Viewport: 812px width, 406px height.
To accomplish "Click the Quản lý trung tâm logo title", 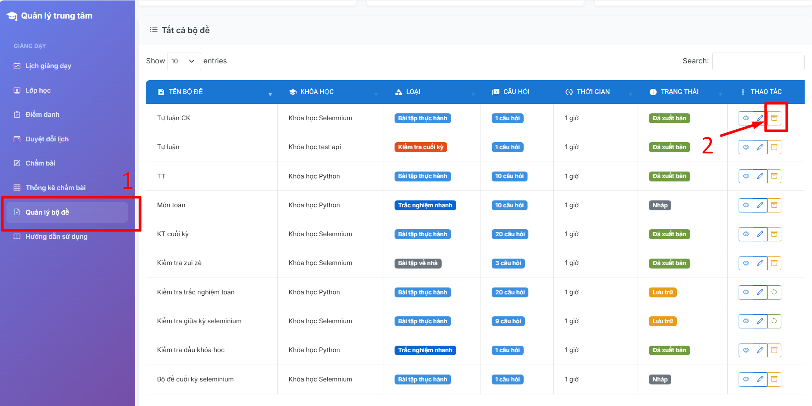I will (x=57, y=16).
